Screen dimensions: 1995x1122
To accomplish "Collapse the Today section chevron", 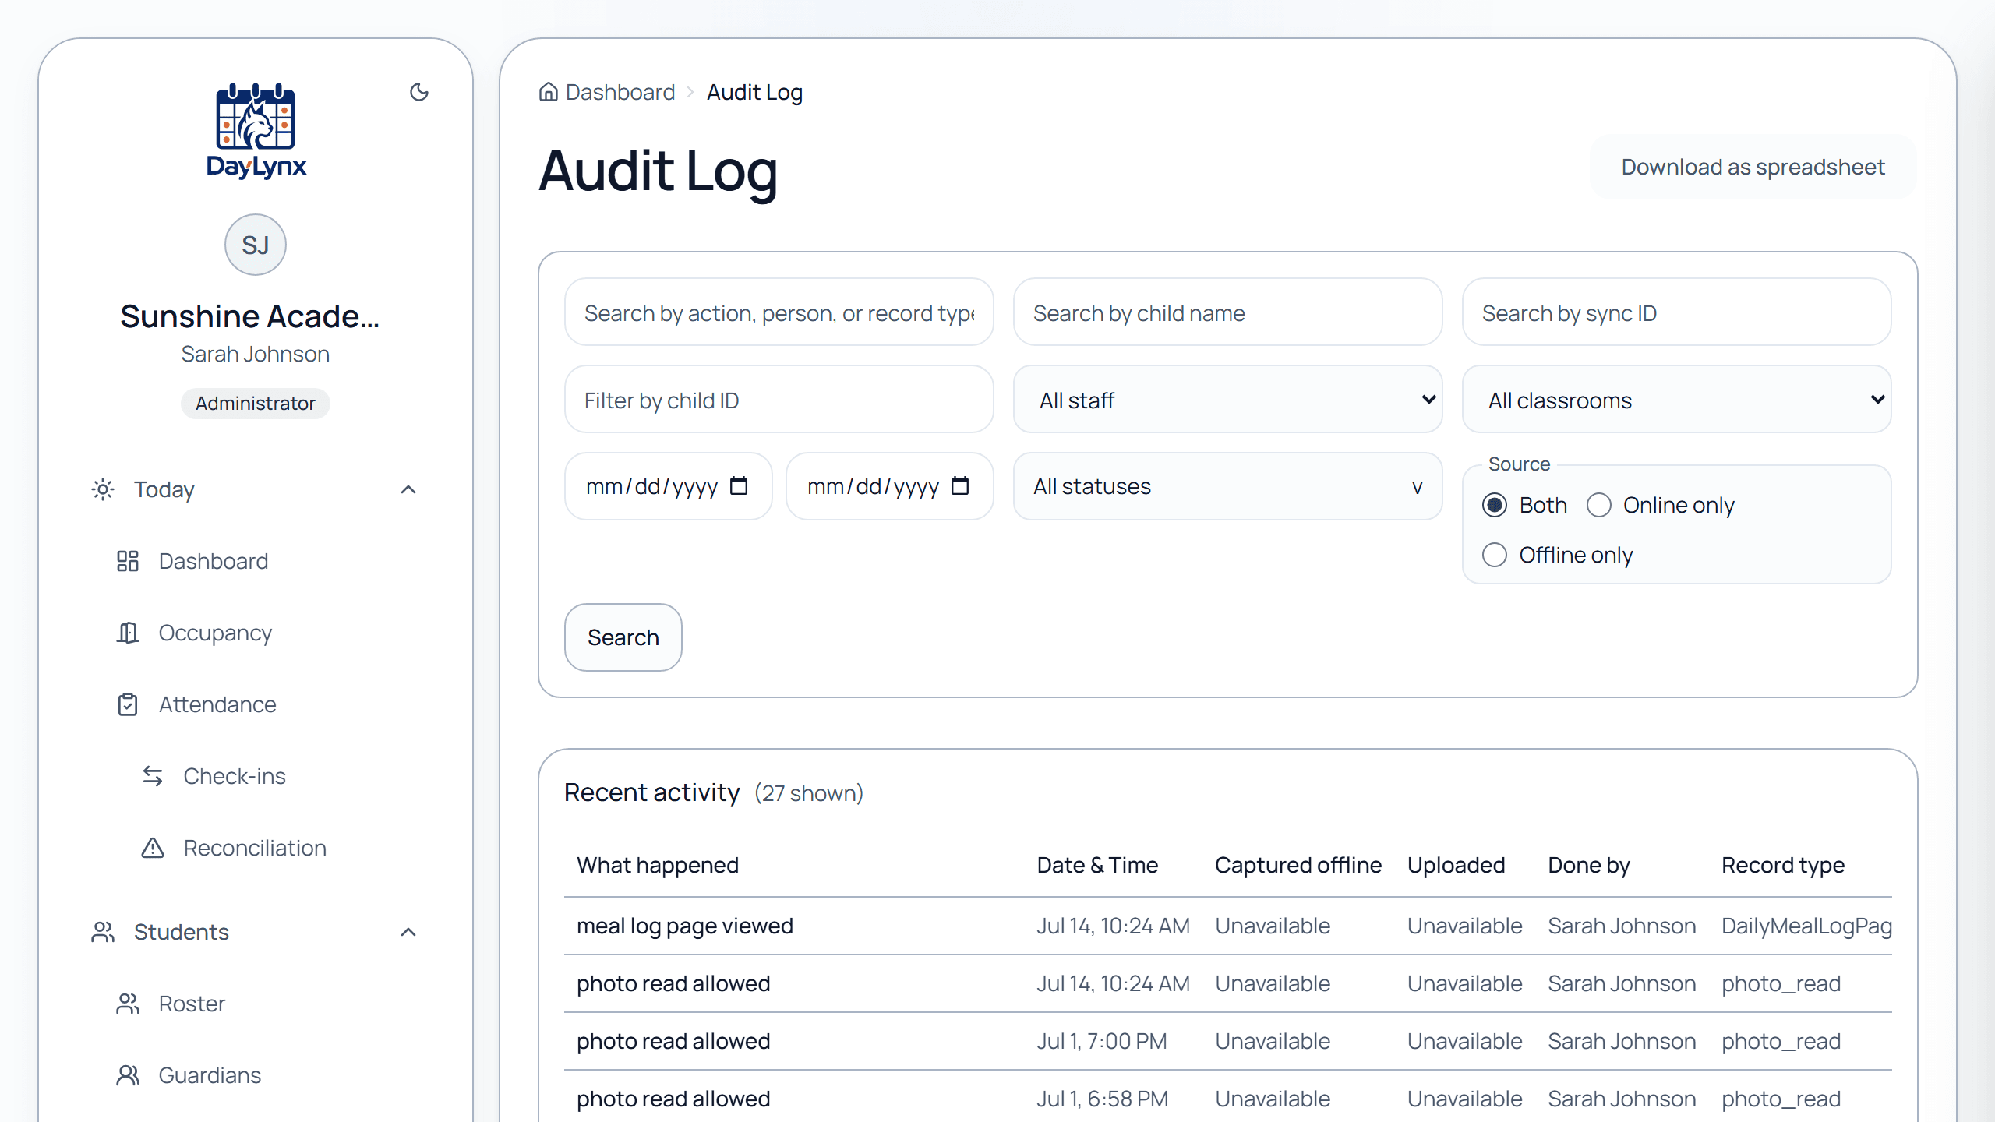I will [408, 489].
